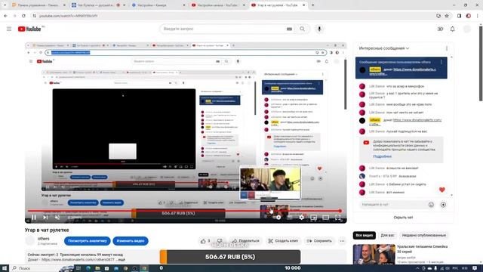This screenshot has width=483, height=272.
Task: Seek on the red video progress bar
Action: click(184, 211)
